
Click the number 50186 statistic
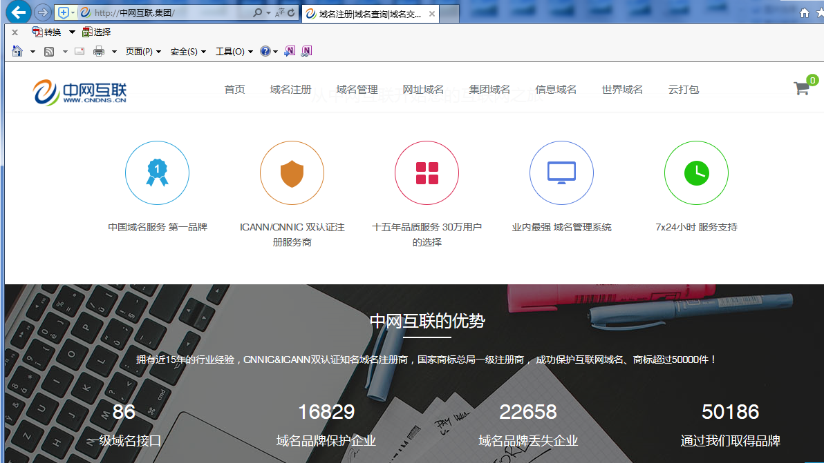[731, 412]
